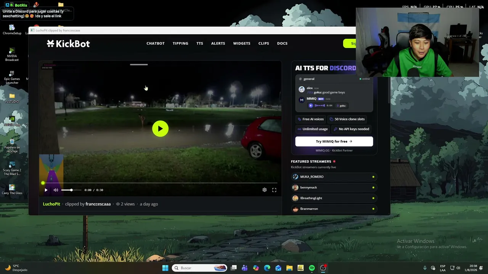
Task: Open the TIPPING menu item
Action: click(180, 43)
